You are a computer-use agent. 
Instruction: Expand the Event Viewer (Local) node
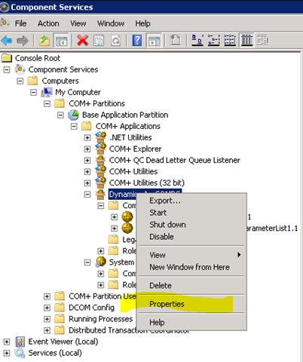point(7,342)
